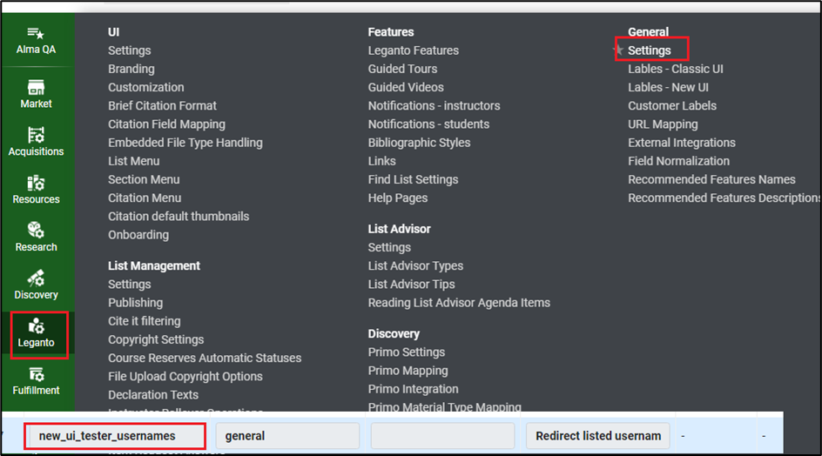Image resolution: width=822 pixels, height=456 pixels.
Task: Pin General Settings with the star icon
Action: click(618, 50)
